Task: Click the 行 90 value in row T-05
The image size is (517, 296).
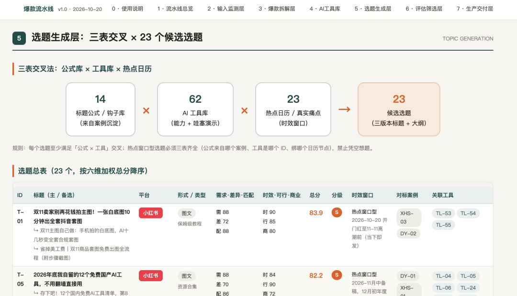Action: click(x=269, y=285)
